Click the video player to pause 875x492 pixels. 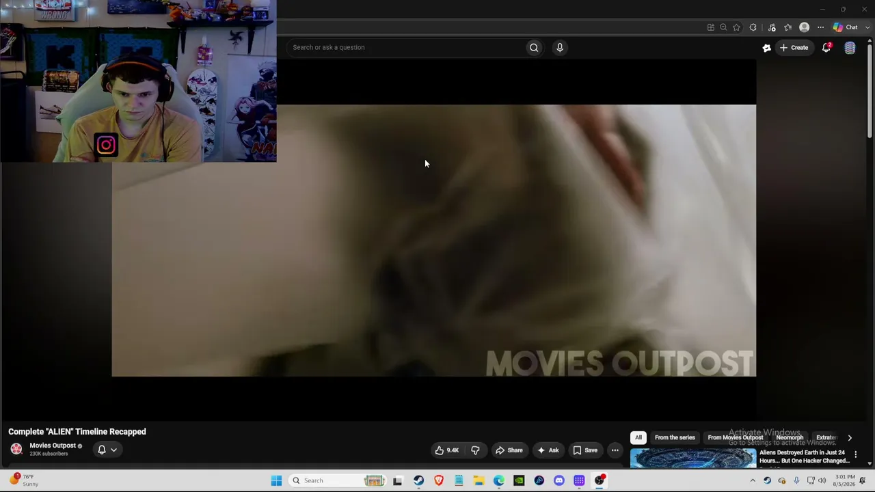[434, 241]
